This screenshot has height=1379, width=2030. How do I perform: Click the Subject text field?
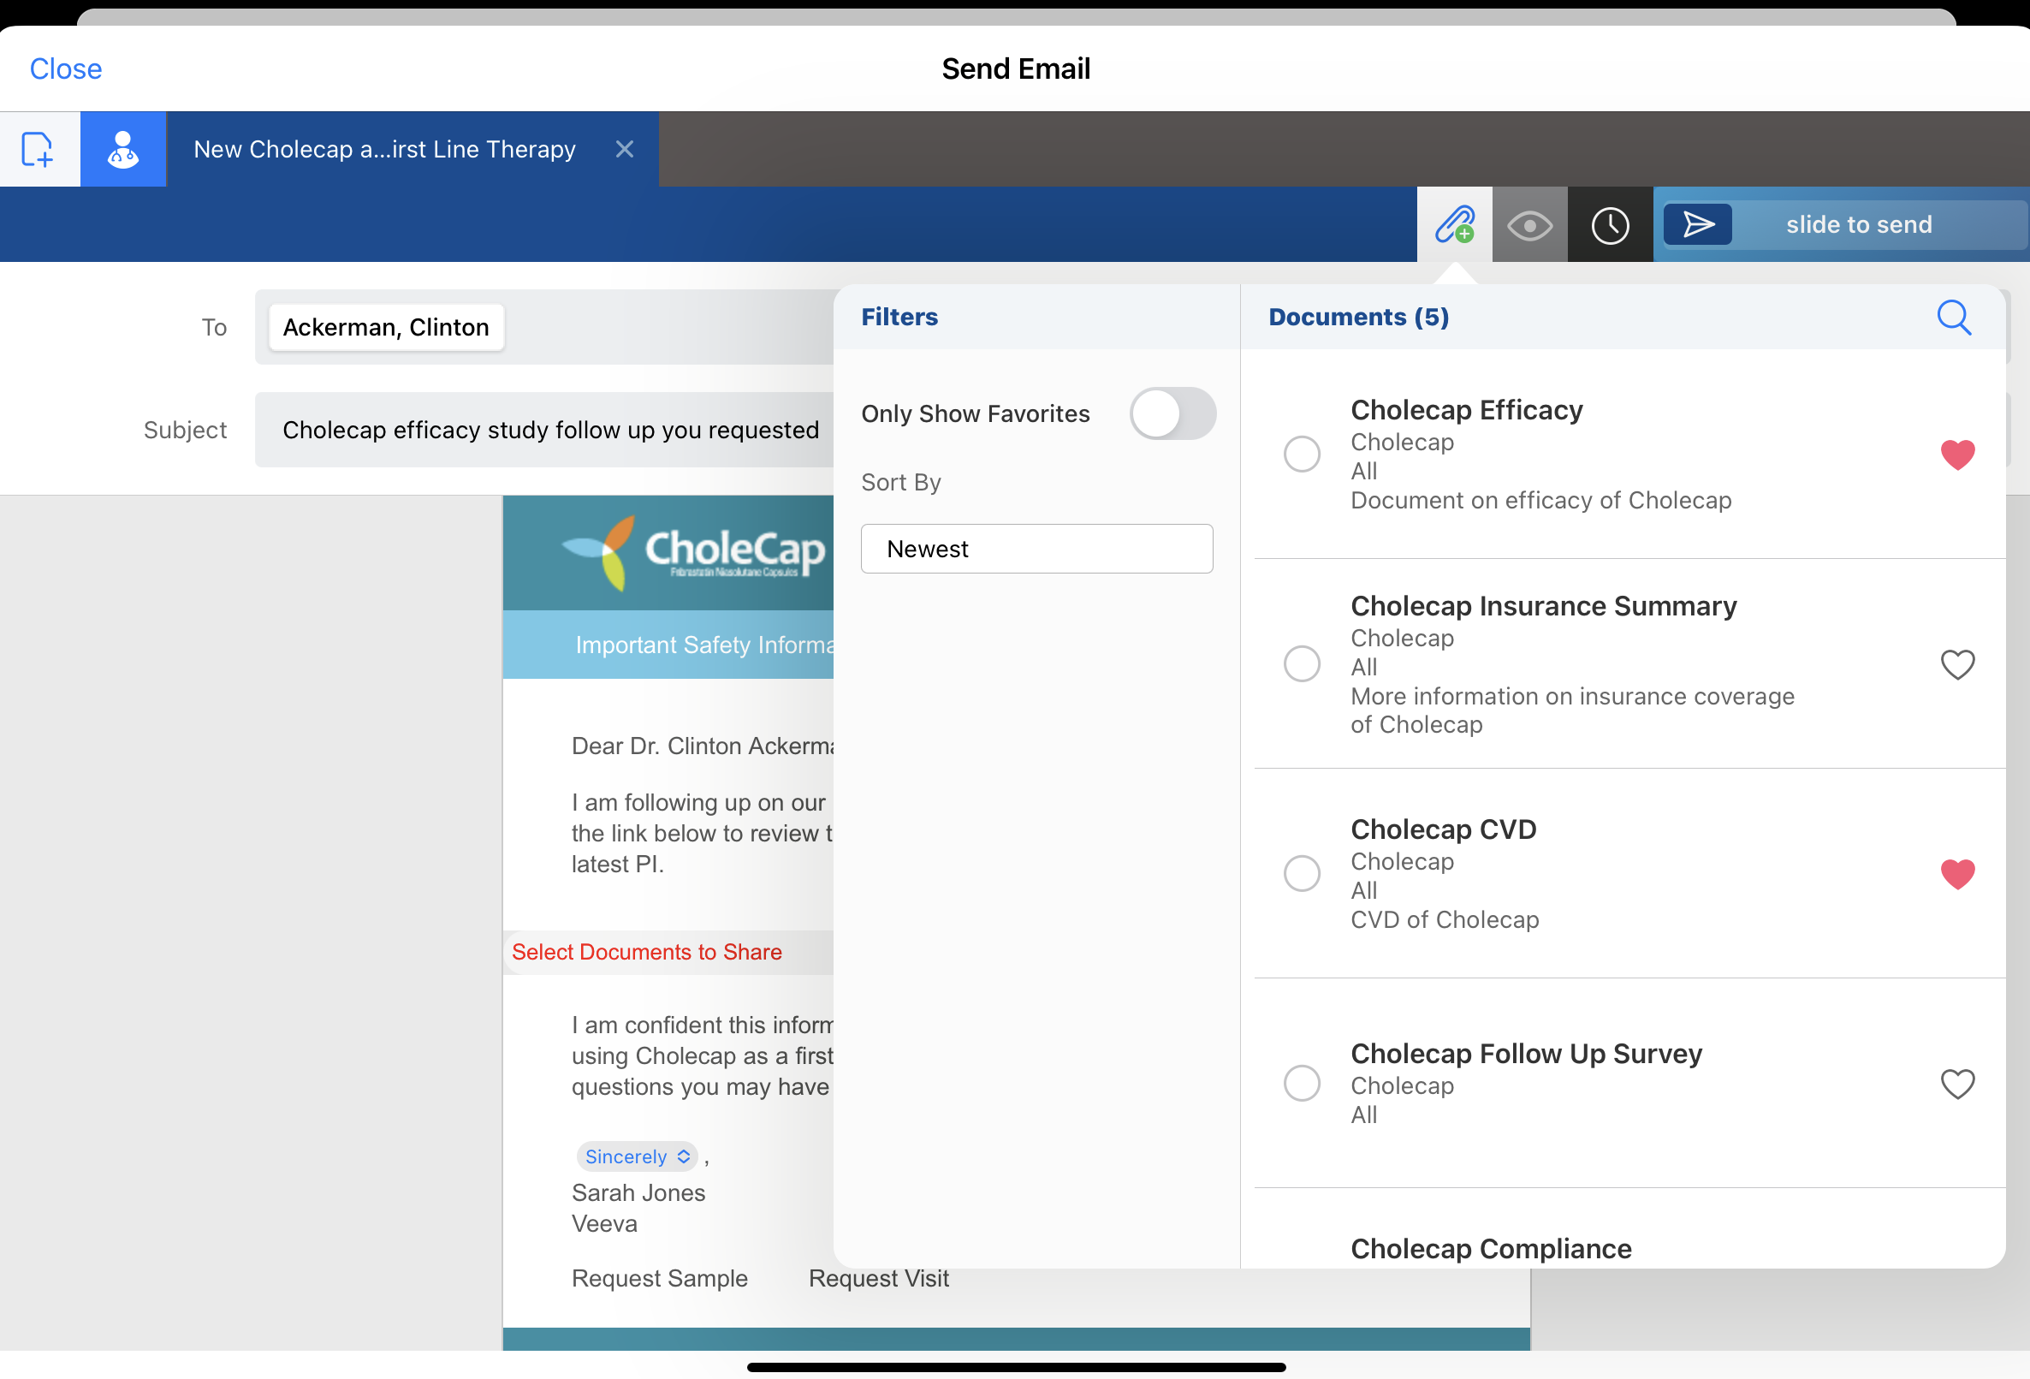[x=550, y=430]
